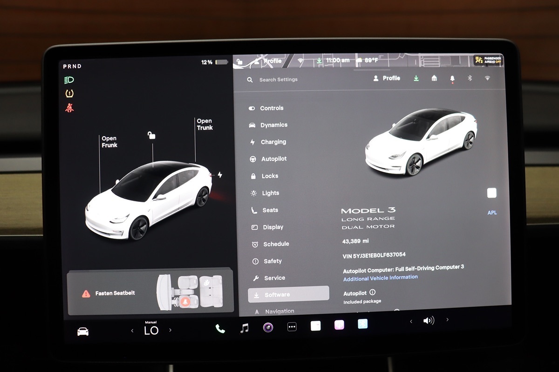Tap Profile in the top status bar
This screenshot has height=372, width=559.
268,61
